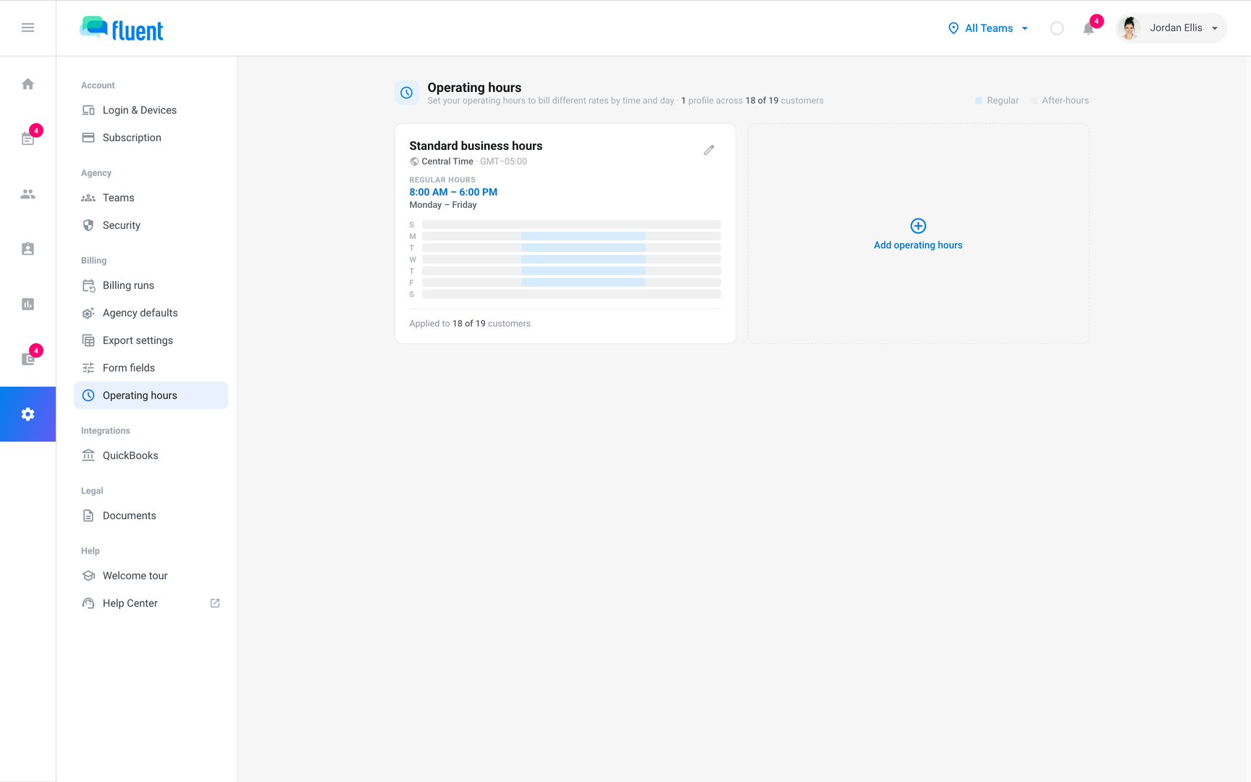Open Jordan Ellis user menu

point(1171,28)
